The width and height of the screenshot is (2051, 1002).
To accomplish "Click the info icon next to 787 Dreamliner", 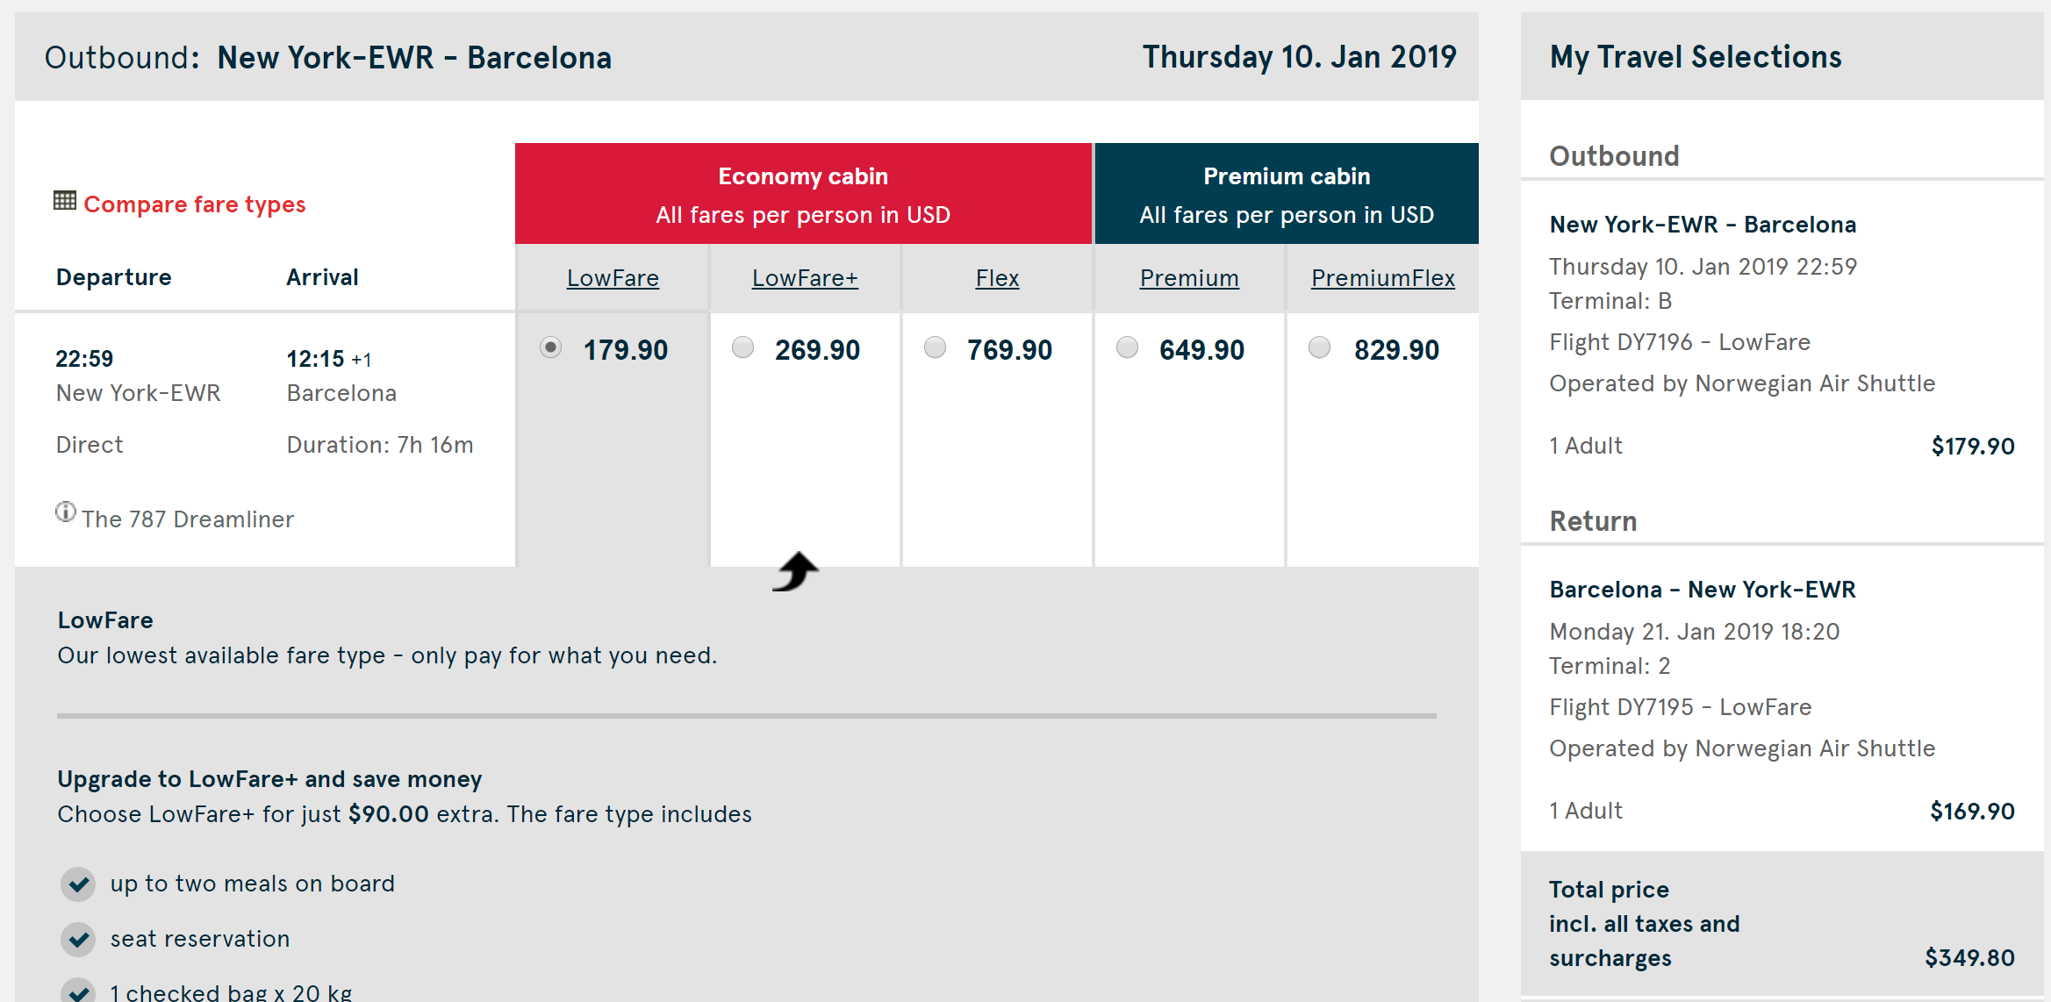I will click(66, 512).
